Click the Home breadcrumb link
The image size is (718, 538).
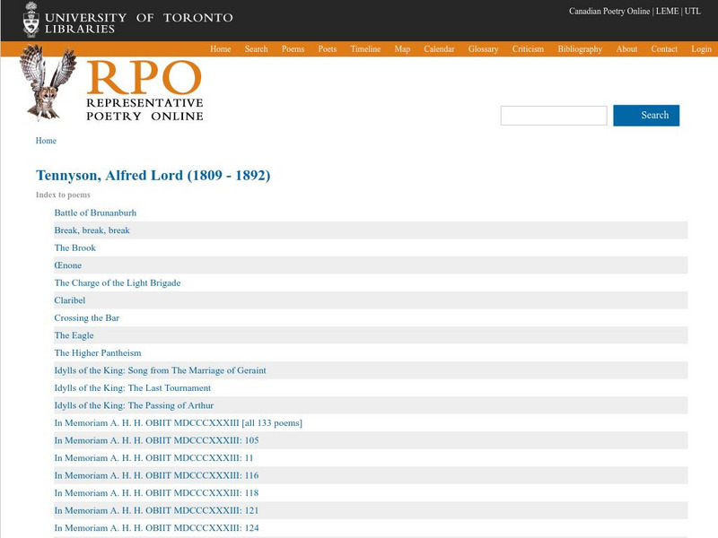point(46,141)
